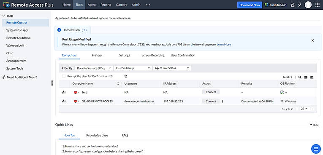
Task: Open the Support menu
Action: click(121, 5)
